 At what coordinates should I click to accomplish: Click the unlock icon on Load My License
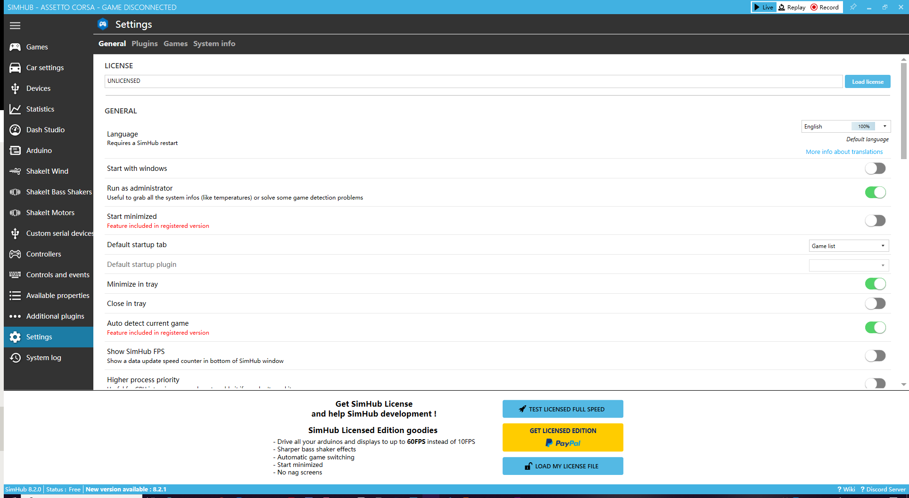coord(529,466)
